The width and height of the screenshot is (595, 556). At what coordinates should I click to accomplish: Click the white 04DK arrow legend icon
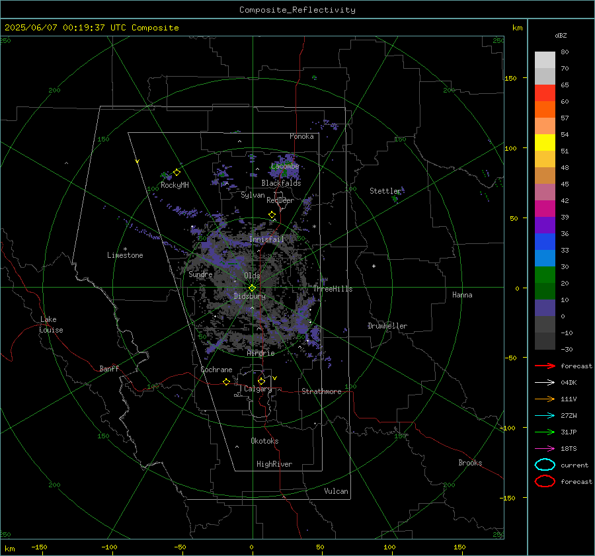[545, 383]
